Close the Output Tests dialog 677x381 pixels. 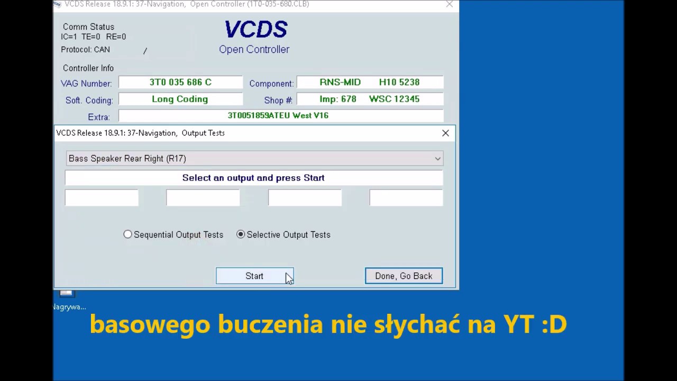click(x=445, y=133)
